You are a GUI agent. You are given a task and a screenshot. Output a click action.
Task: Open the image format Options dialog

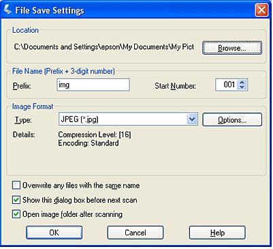pyautogui.click(x=232, y=119)
